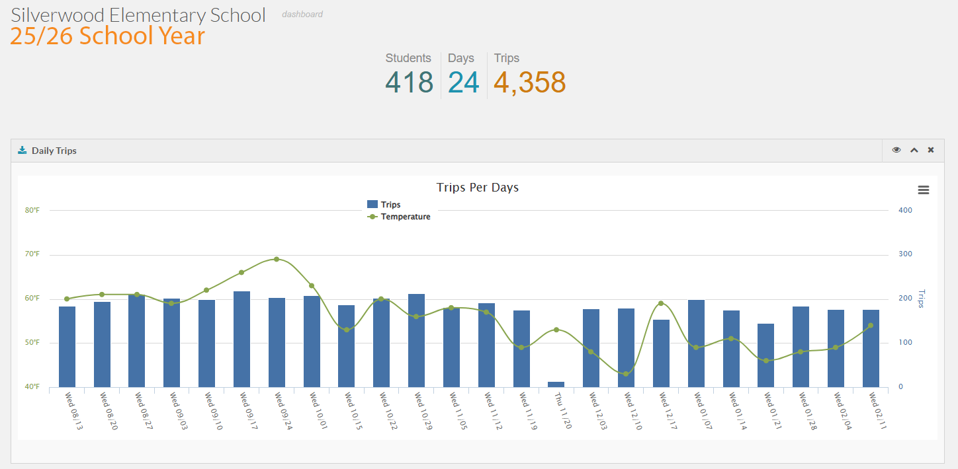Image resolution: width=958 pixels, height=469 pixels.
Task: Click the temperature peak point at Wed 09/24
Action: click(x=277, y=259)
